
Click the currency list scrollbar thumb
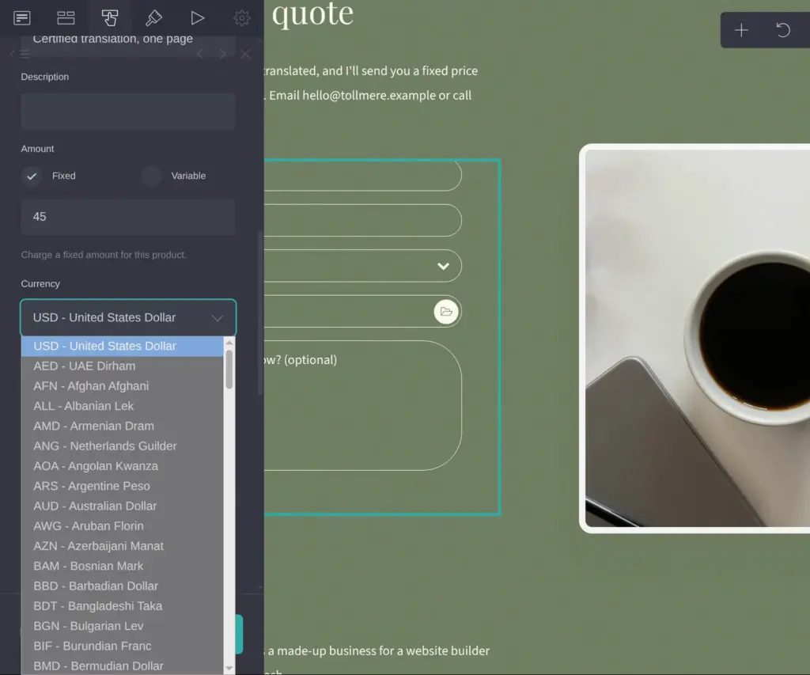pos(229,370)
